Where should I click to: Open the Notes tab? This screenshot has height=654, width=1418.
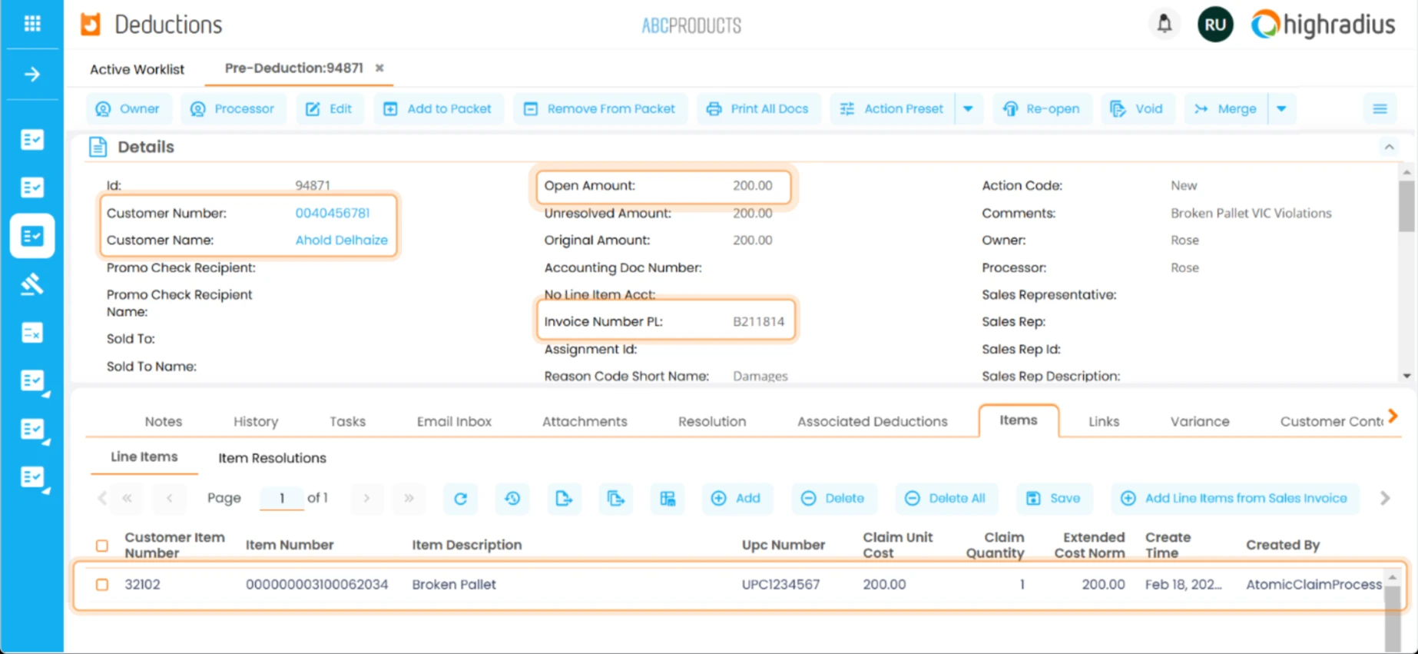[x=164, y=421]
